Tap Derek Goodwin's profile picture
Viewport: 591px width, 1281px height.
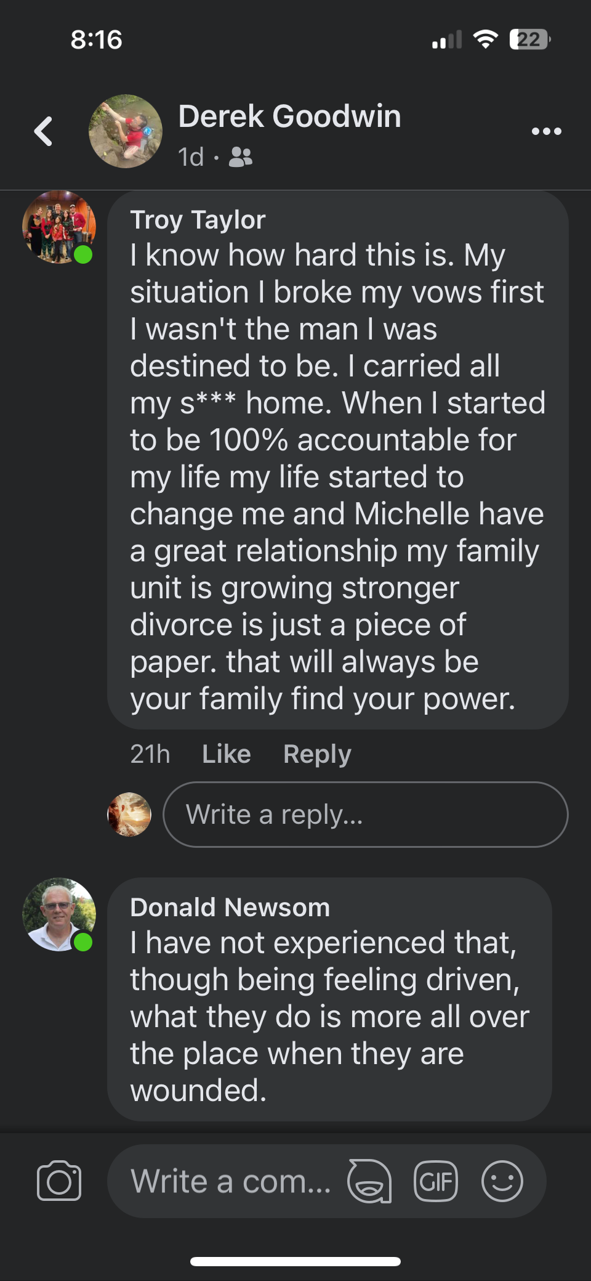[x=126, y=131]
